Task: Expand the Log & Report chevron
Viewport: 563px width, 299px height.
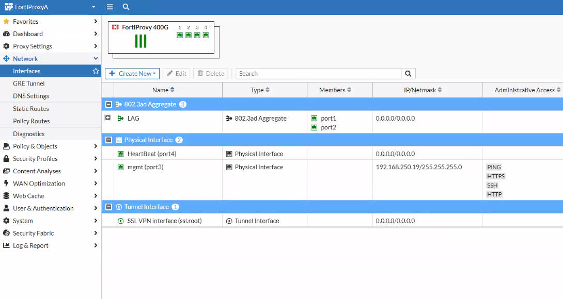Action: click(x=96, y=245)
